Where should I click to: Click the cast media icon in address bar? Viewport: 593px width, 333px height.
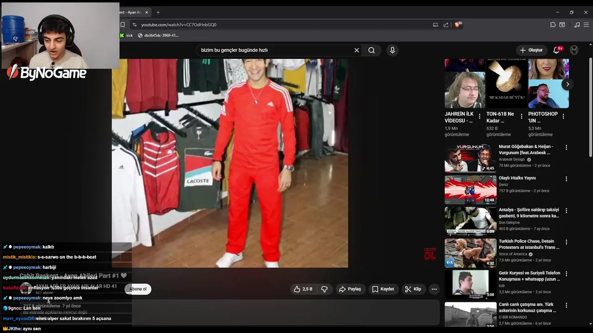435,25
